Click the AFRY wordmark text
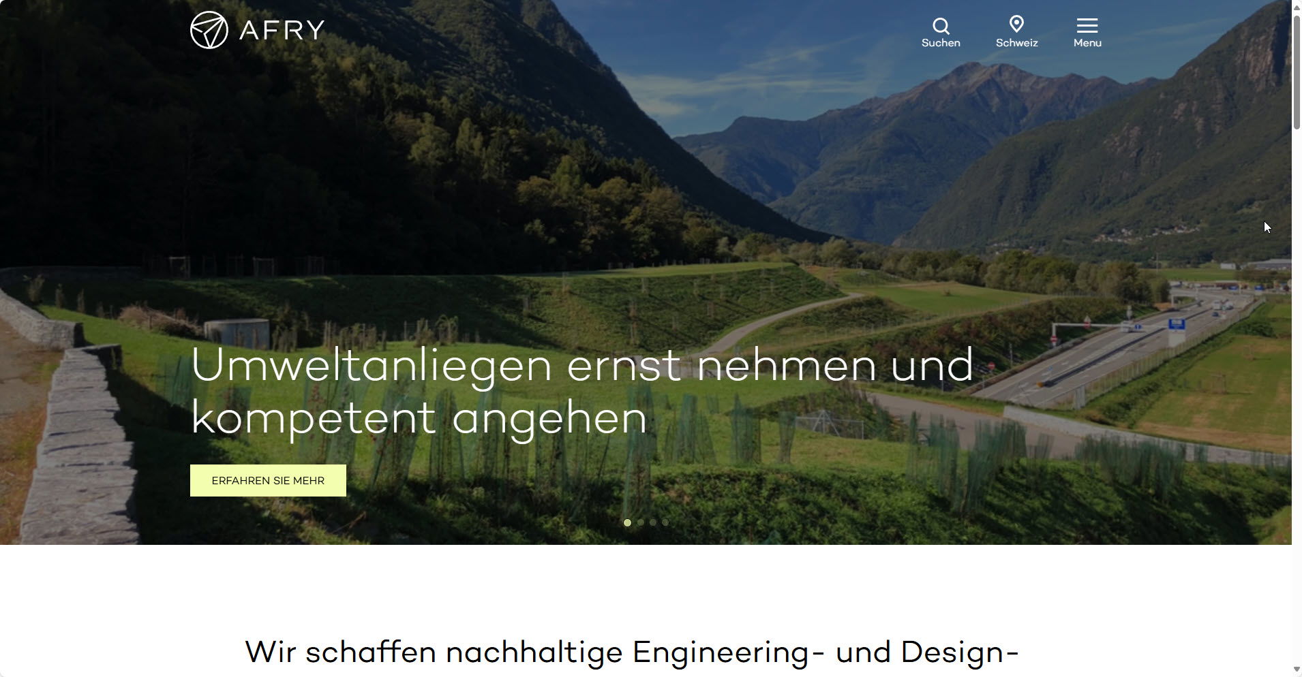The image size is (1302, 677). (282, 30)
